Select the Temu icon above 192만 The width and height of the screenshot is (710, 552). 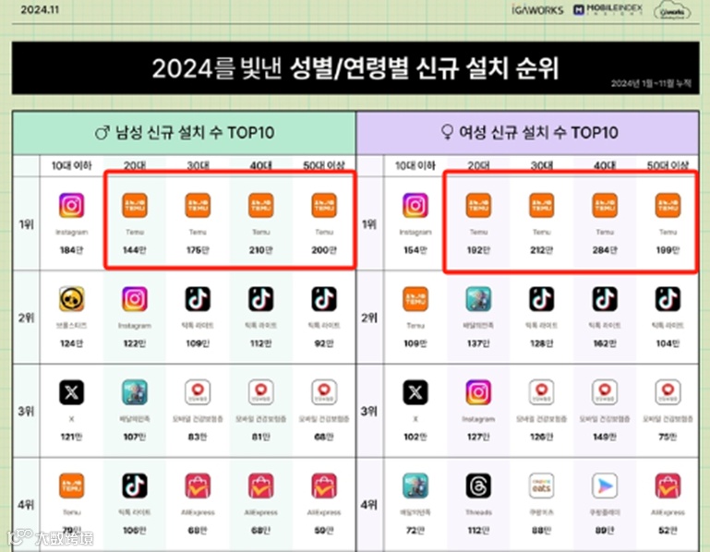[x=478, y=206]
